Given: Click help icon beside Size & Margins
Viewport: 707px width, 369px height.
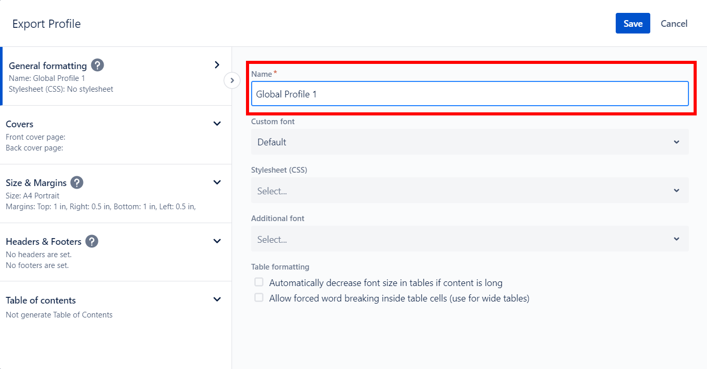Looking at the screenshot, I should (77, 182).
